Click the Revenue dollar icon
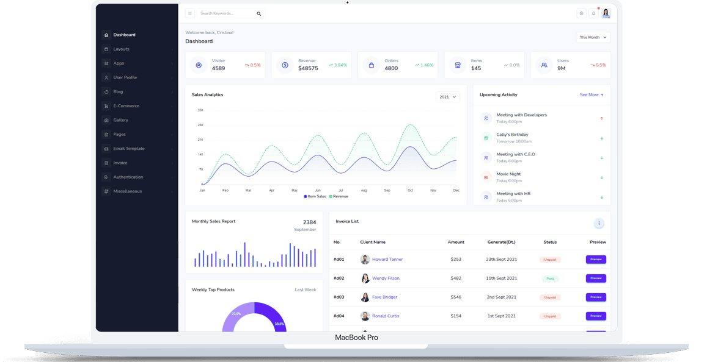 285,65
